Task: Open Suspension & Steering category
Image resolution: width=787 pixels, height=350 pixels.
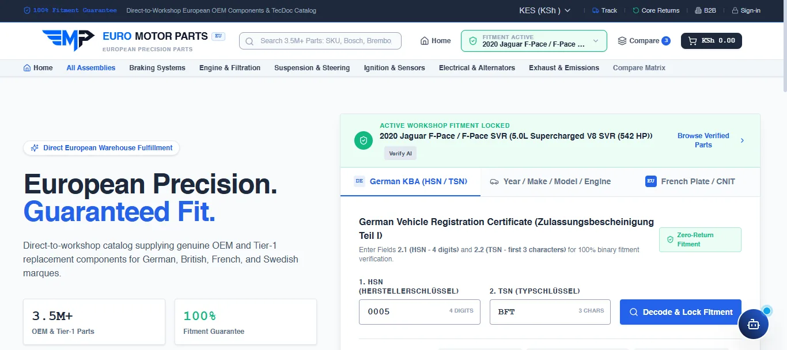Action: pos(312,68)
